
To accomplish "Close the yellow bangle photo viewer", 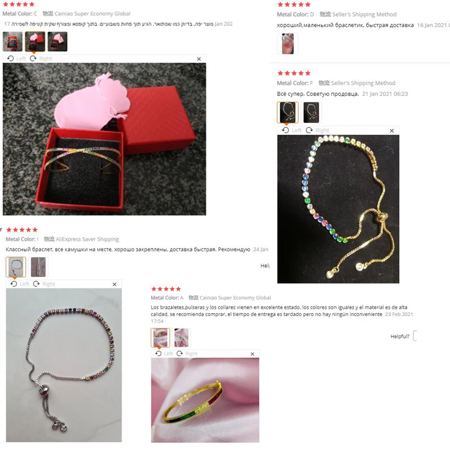I will point(253,354).
